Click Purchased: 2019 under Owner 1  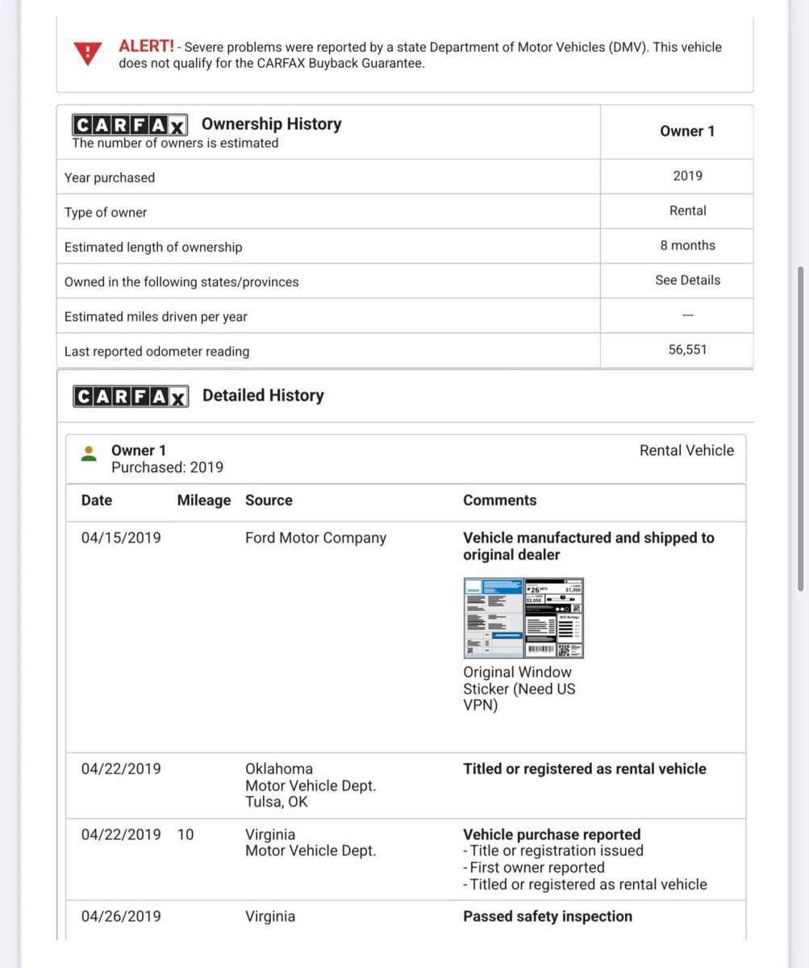[168, 467]
